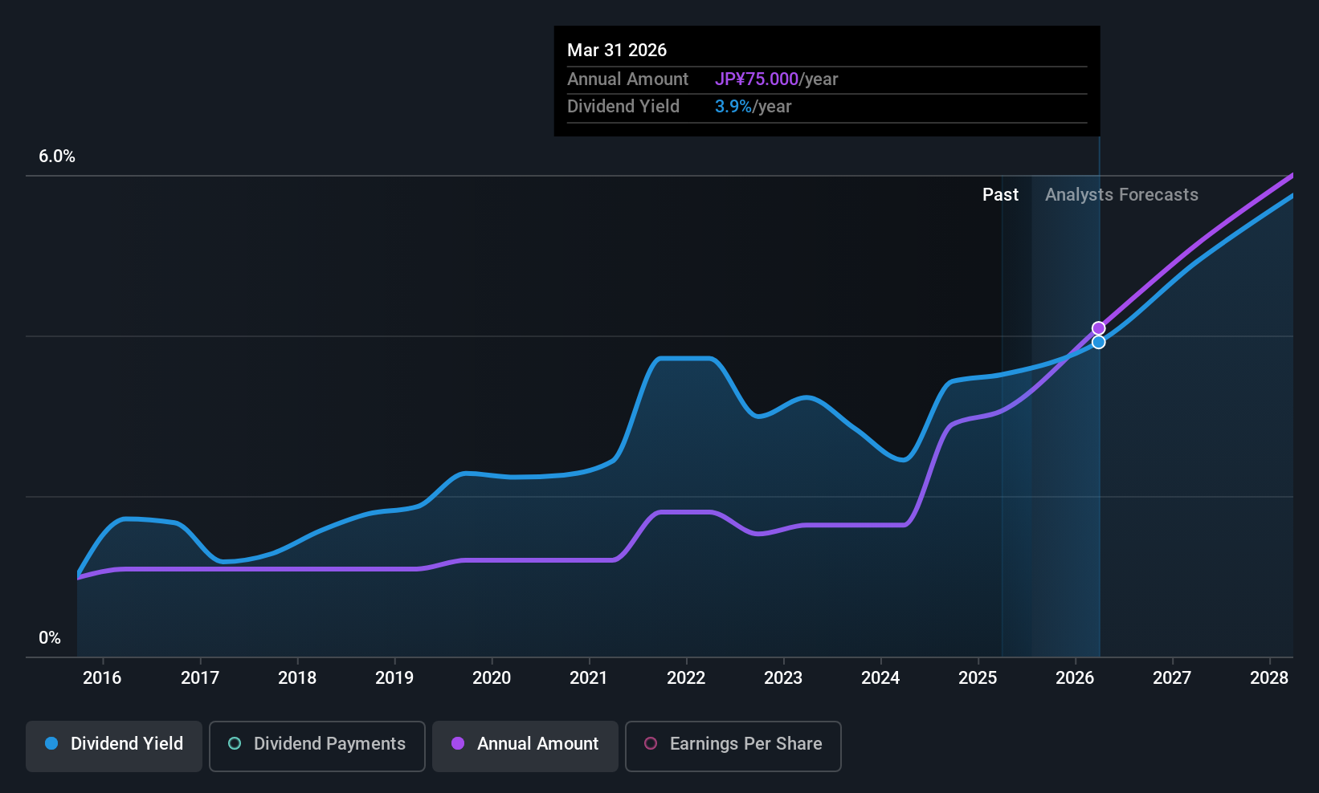Click the 3.9%/year tooltip value
This screenshot has width=1319, height=793.
click(x=753, y=107)
